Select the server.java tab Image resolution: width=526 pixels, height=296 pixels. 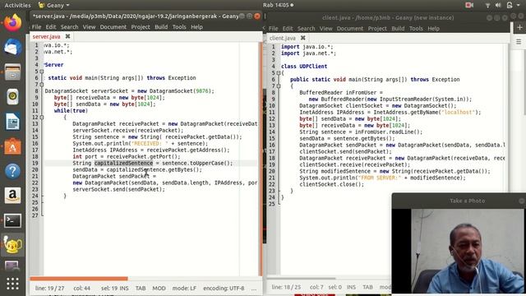point(47,36)
